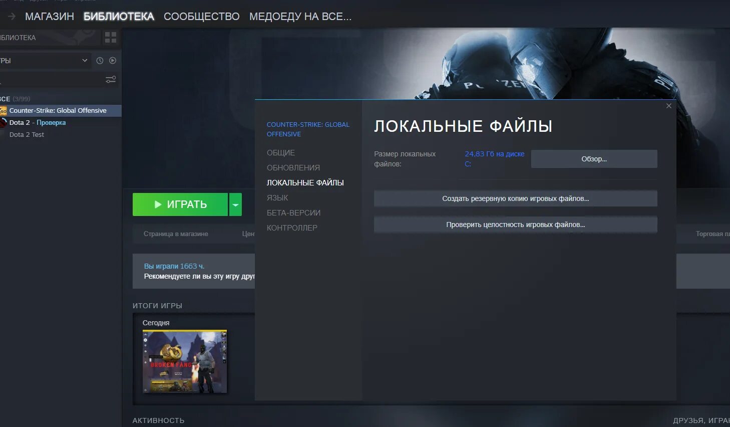
Task: Open the ОБНОВЛЕНИЯ settings section
Action: (293, 168)
